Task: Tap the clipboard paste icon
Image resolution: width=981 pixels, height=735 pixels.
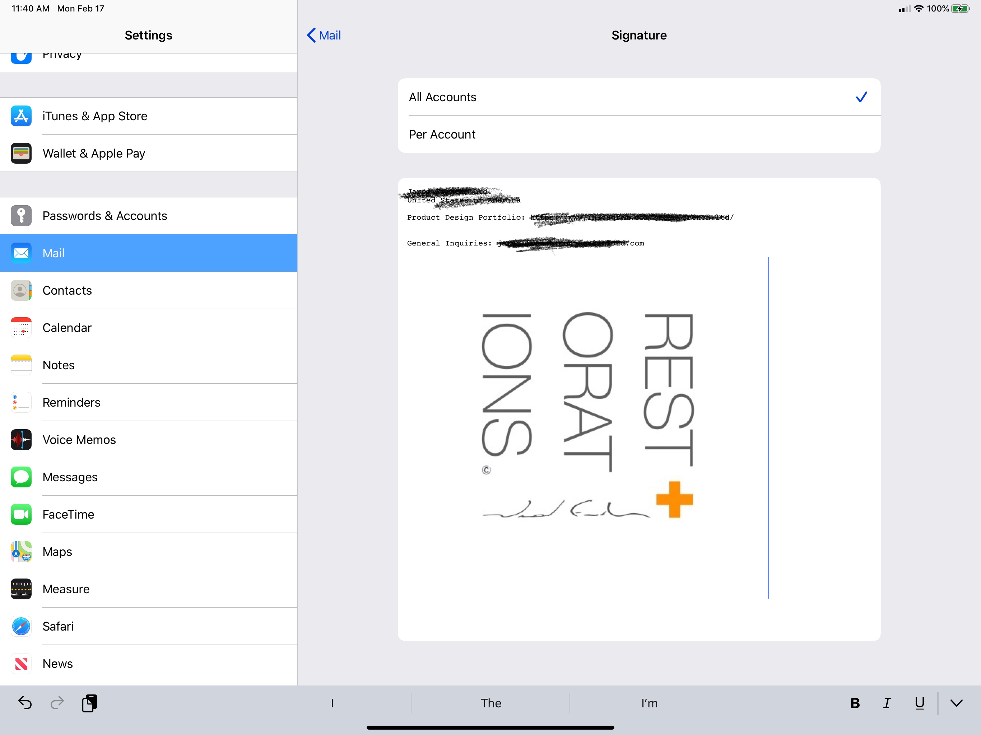Action: pyautogui.click(x=89, y=703)
